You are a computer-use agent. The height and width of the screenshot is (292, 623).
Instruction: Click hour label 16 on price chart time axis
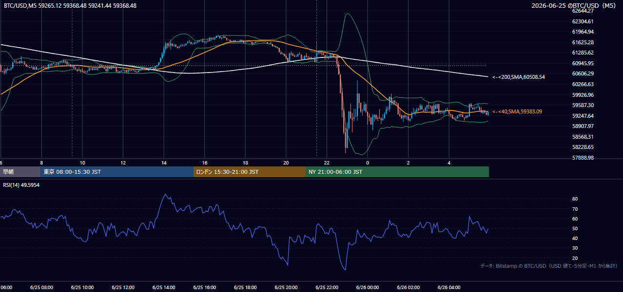click(205, 163)
